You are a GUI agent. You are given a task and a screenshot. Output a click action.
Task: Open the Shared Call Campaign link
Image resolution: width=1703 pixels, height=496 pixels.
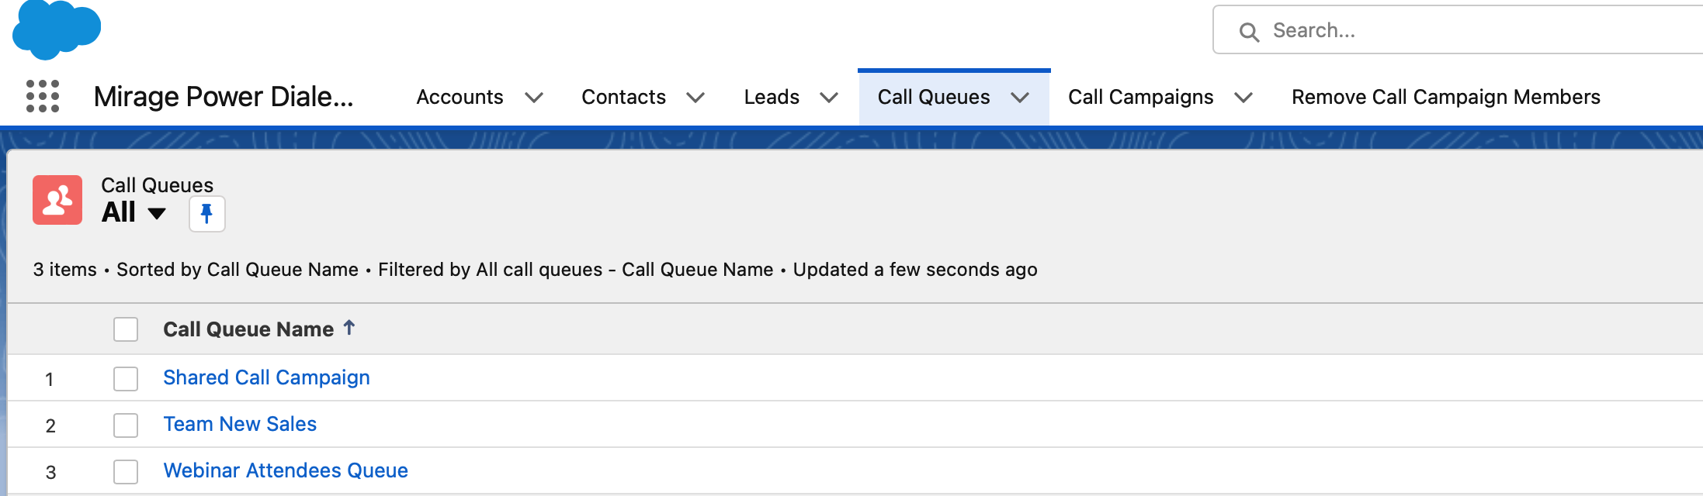coord(266,377)
